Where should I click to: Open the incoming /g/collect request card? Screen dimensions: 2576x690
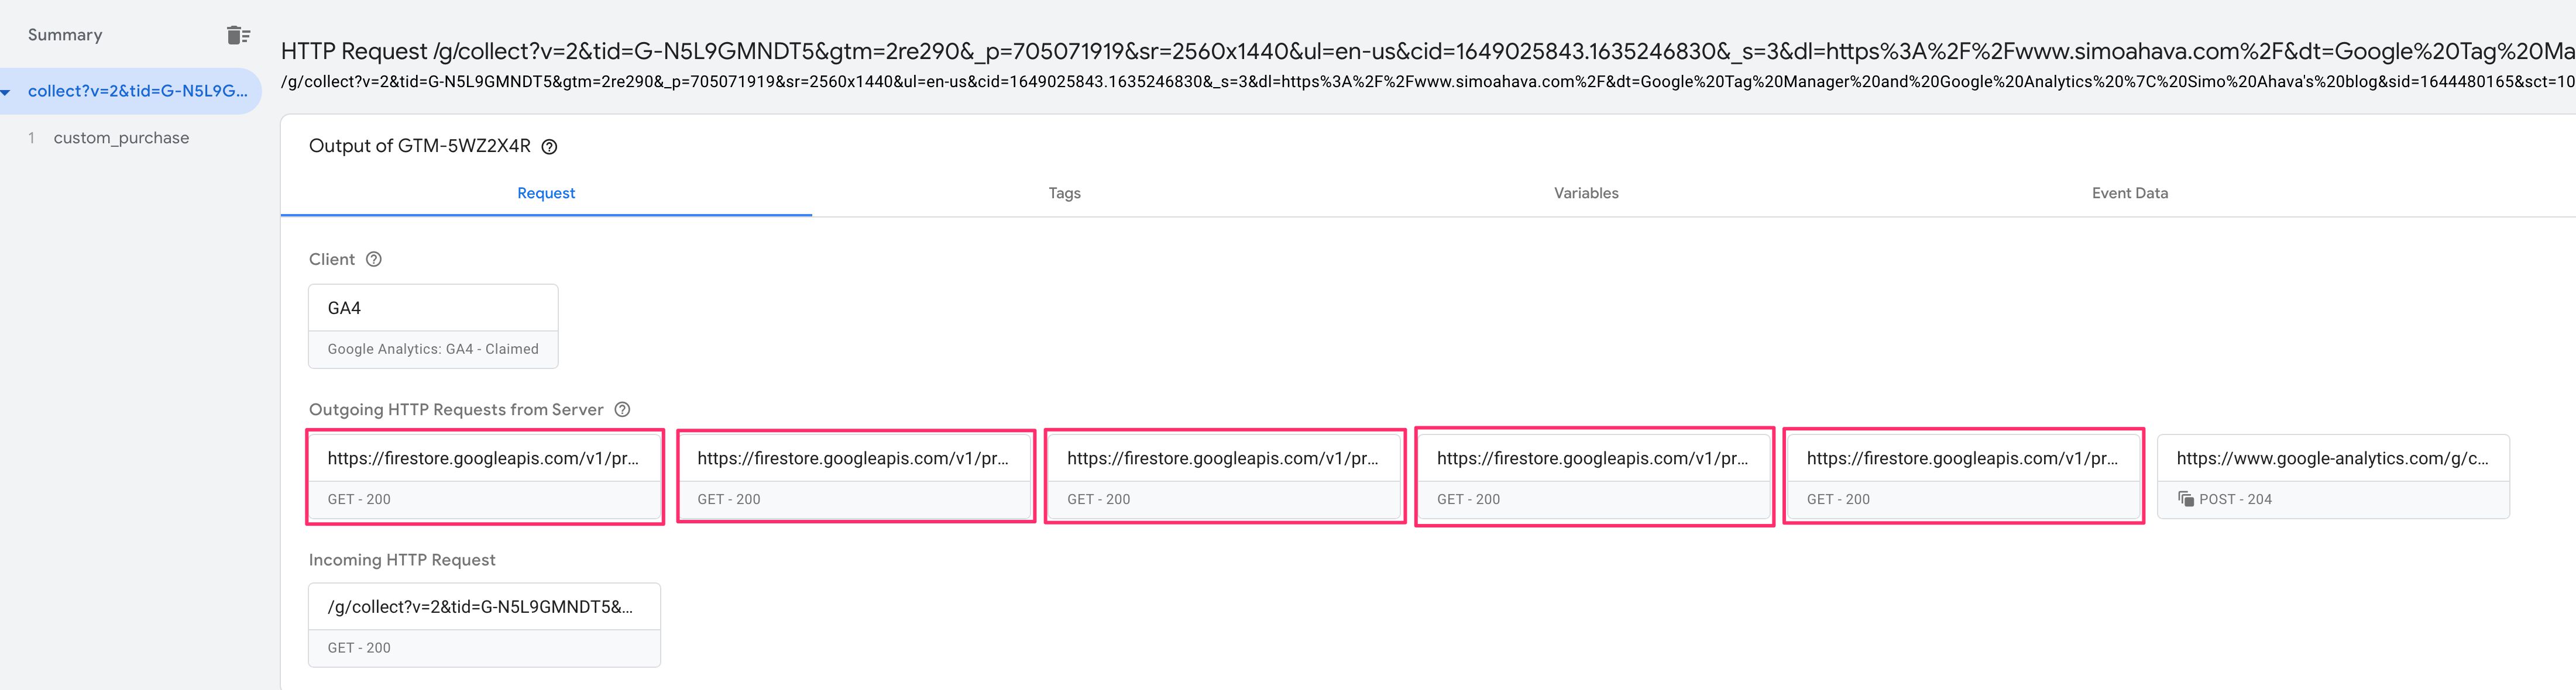pyautogui.click(x=485, y=625)
